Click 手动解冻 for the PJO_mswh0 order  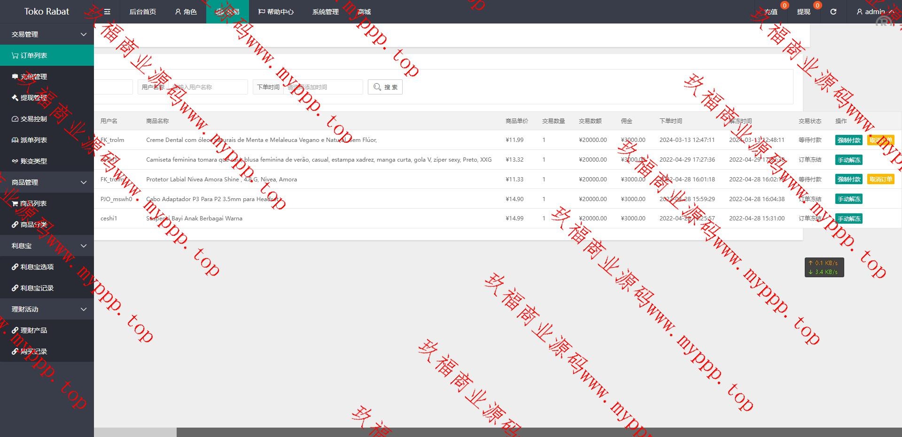(848, 199)
